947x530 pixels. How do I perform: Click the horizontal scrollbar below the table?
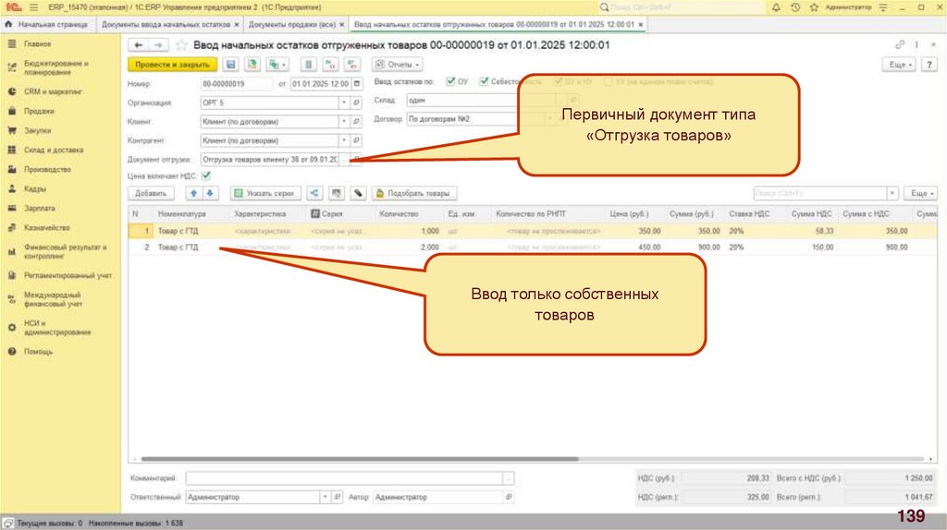[x=360, y=460]
